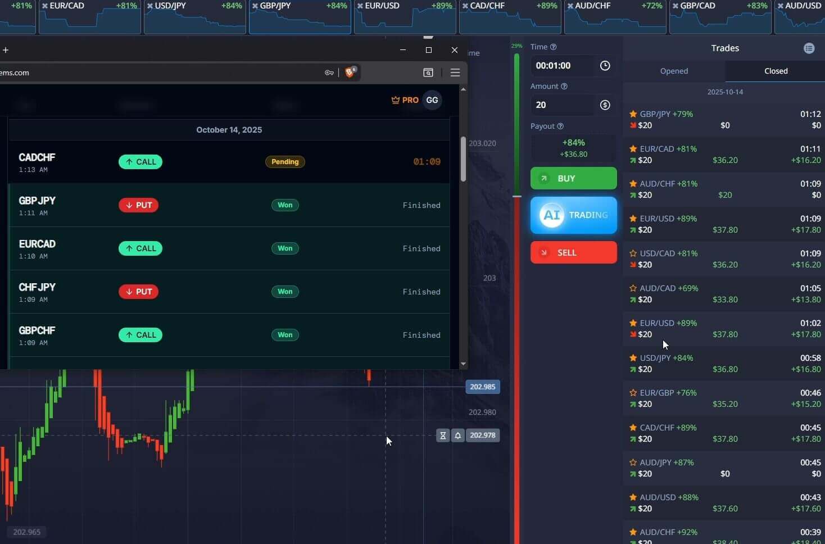Click the plus button to add a currency pair
The width and height of the screenshot is (825, 544).
point(6,50)
